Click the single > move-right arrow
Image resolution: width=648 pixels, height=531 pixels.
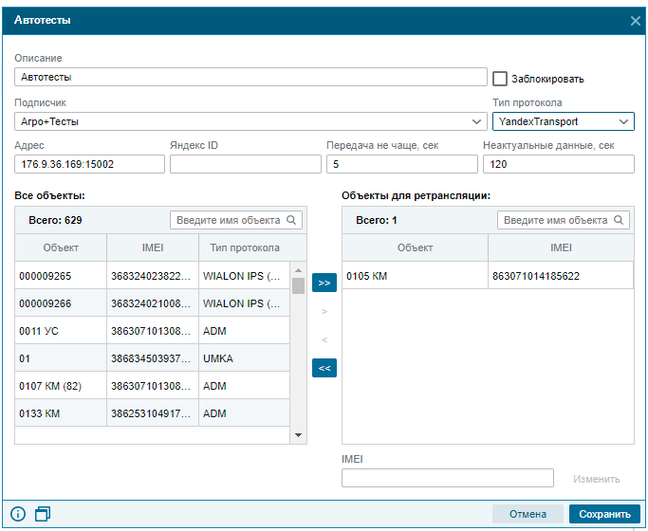pyautogui.click(x=324, y=311)
